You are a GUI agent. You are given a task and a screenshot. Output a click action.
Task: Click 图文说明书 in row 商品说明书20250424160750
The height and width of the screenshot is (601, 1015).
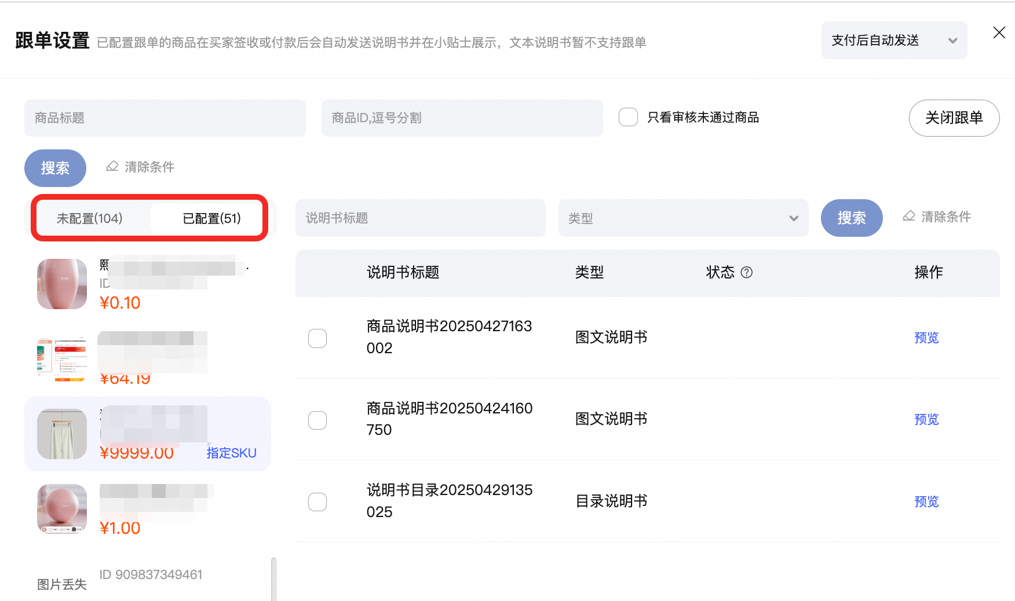click(611, 419)
